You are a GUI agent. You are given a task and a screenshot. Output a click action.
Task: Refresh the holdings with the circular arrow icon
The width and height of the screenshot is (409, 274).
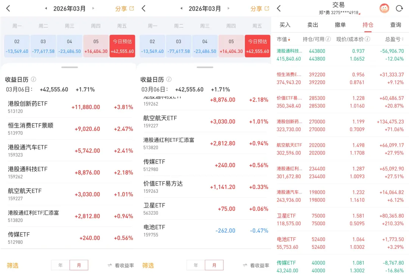pyautogui.click(x=400, y=8)
